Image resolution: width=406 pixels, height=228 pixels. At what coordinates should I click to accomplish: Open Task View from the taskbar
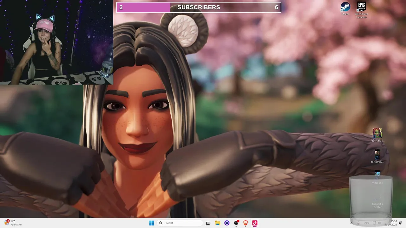point(208,223)
